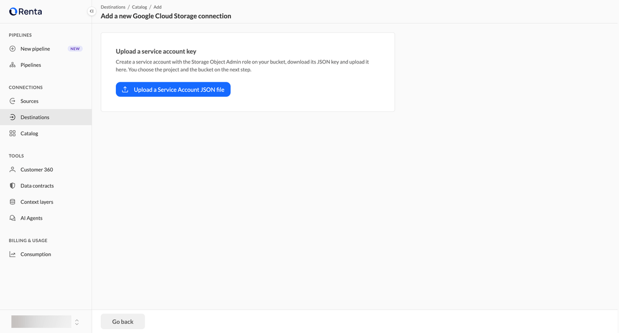Open Context layers tool
Image resolution: width=619 pixels, height=333 pixels.
(x=46, y=202)
